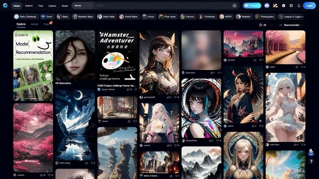
Task: Click the Generate button
Action: tap(252, 6)
